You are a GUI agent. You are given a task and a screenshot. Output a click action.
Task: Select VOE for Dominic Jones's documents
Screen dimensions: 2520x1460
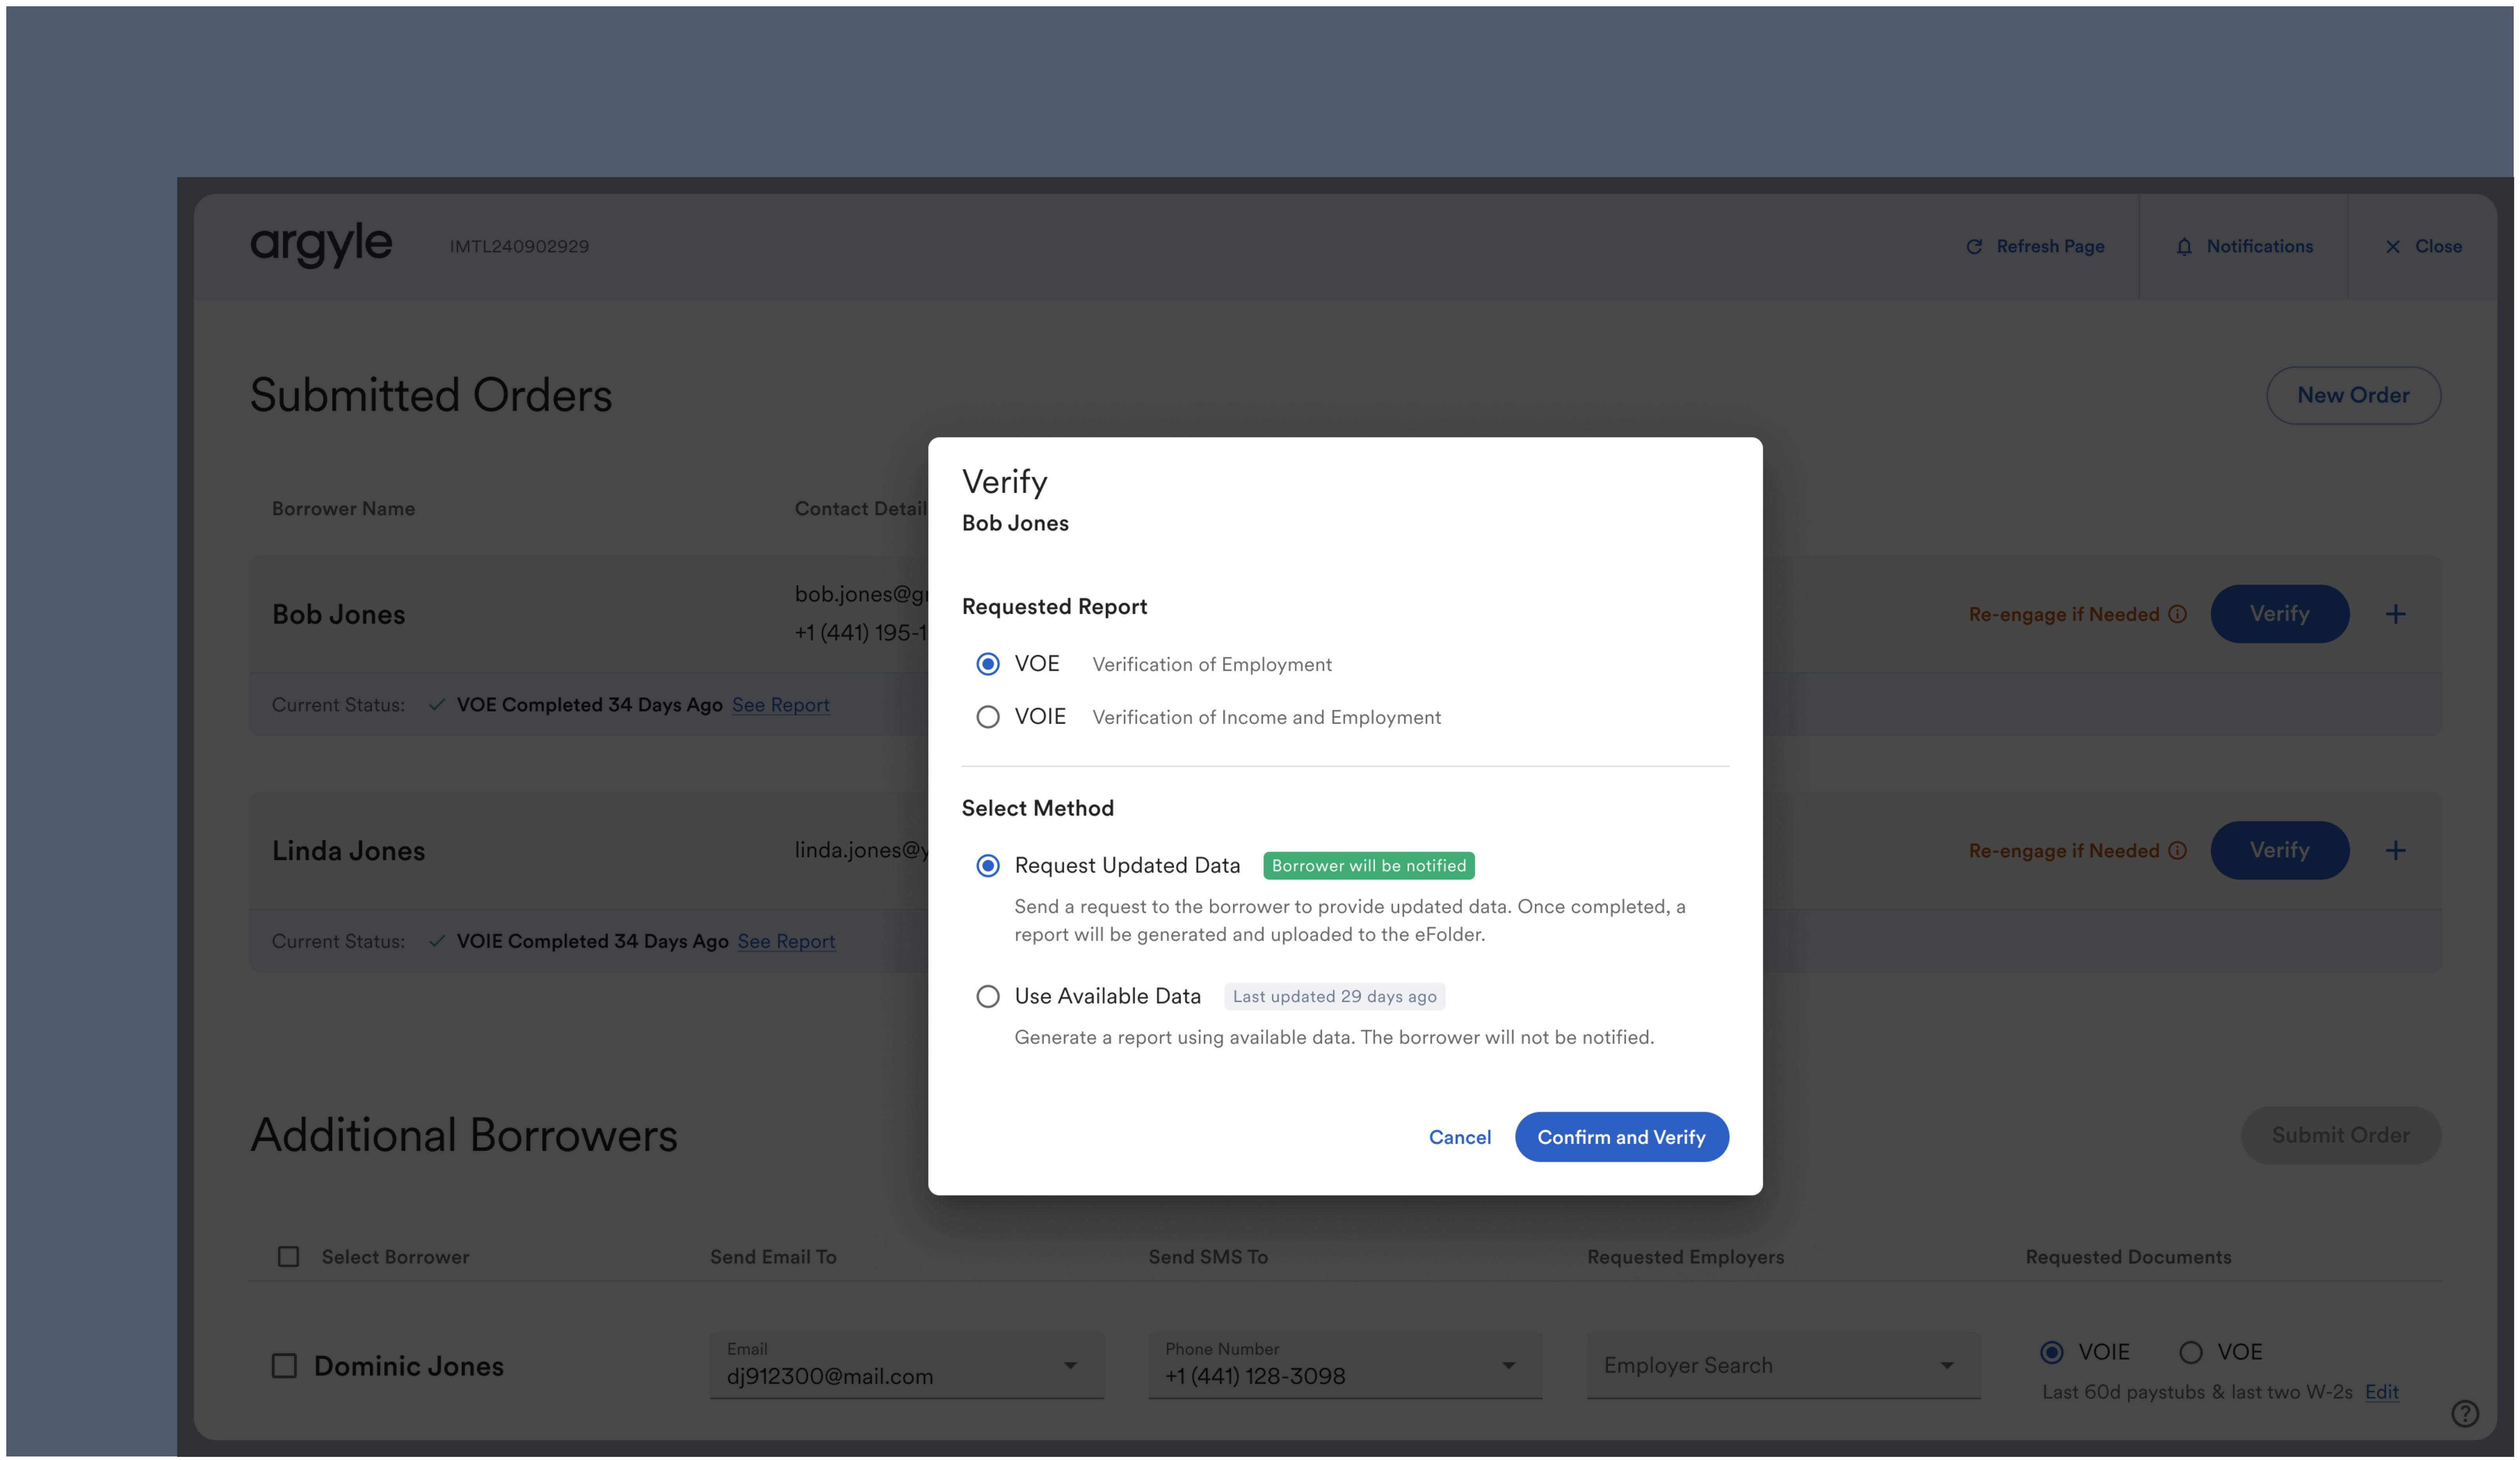point(2192,1352)
